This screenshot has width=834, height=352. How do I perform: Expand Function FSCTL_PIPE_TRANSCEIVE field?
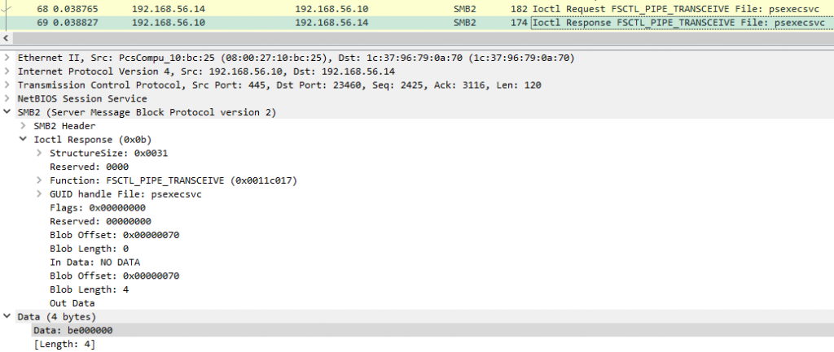(39, 180)
